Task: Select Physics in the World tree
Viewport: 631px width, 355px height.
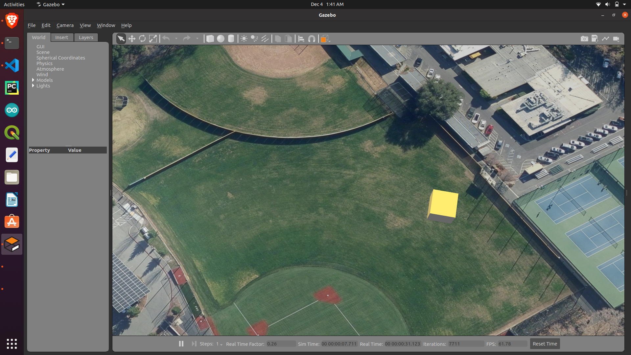Action: [x=44, y=63]
